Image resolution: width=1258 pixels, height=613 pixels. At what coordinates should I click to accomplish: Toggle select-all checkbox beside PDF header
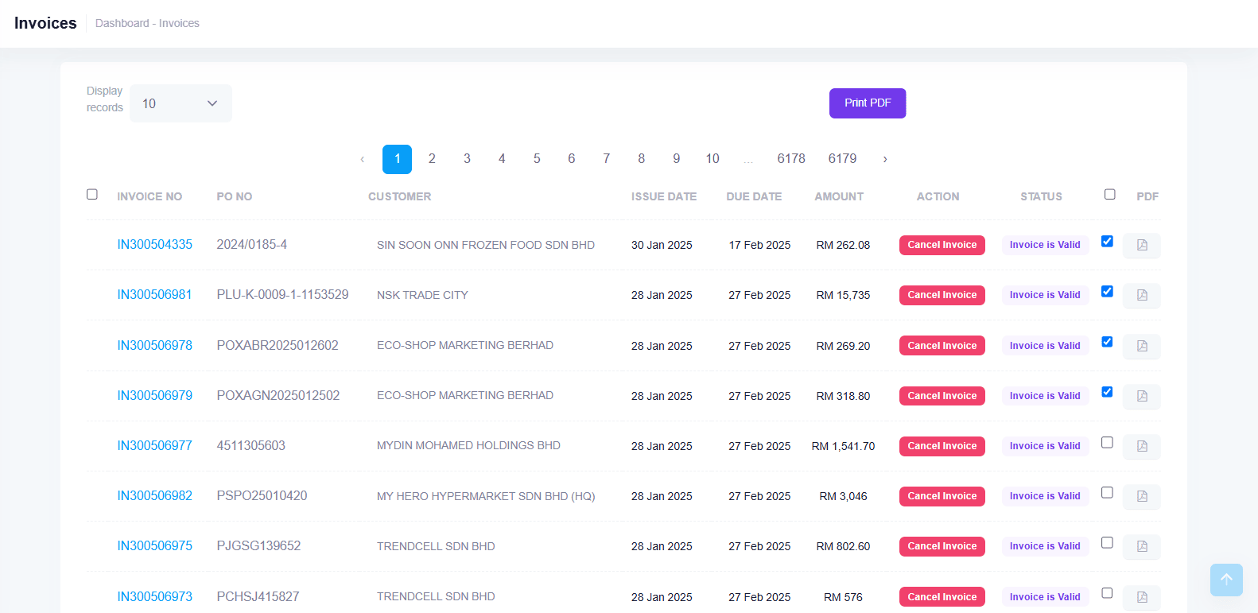point(1109,195)
